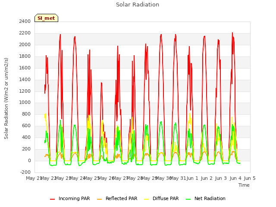This screenshot has height=207, width=276.
Task: Click the Jun 1 x-axis tick label
Action: pos(192,178)
